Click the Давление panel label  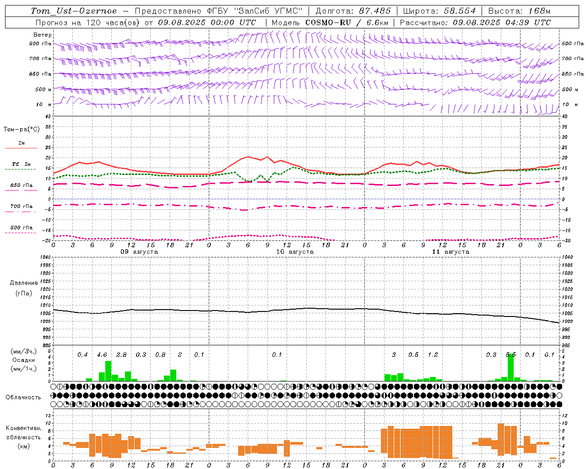tap(24, 283)
